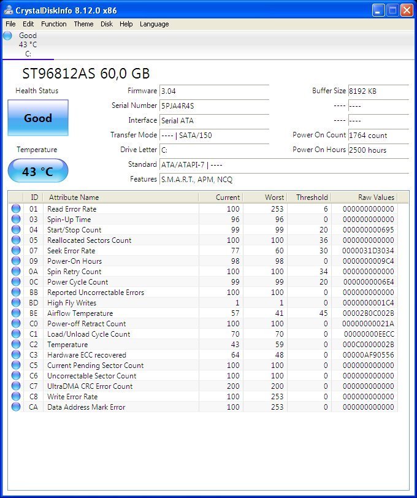Click status orb for High Fly Writes
The image size is (417, 498).
coord(16,303)
